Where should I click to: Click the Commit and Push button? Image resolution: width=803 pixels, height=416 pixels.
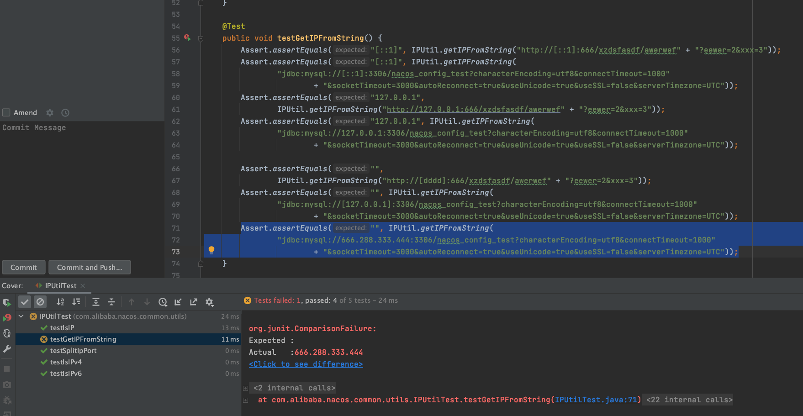(x=90, y=267)
